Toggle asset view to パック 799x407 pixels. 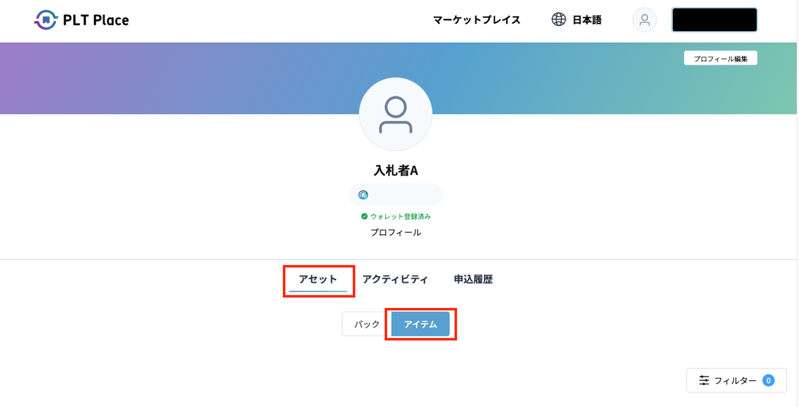click(366, 324)
